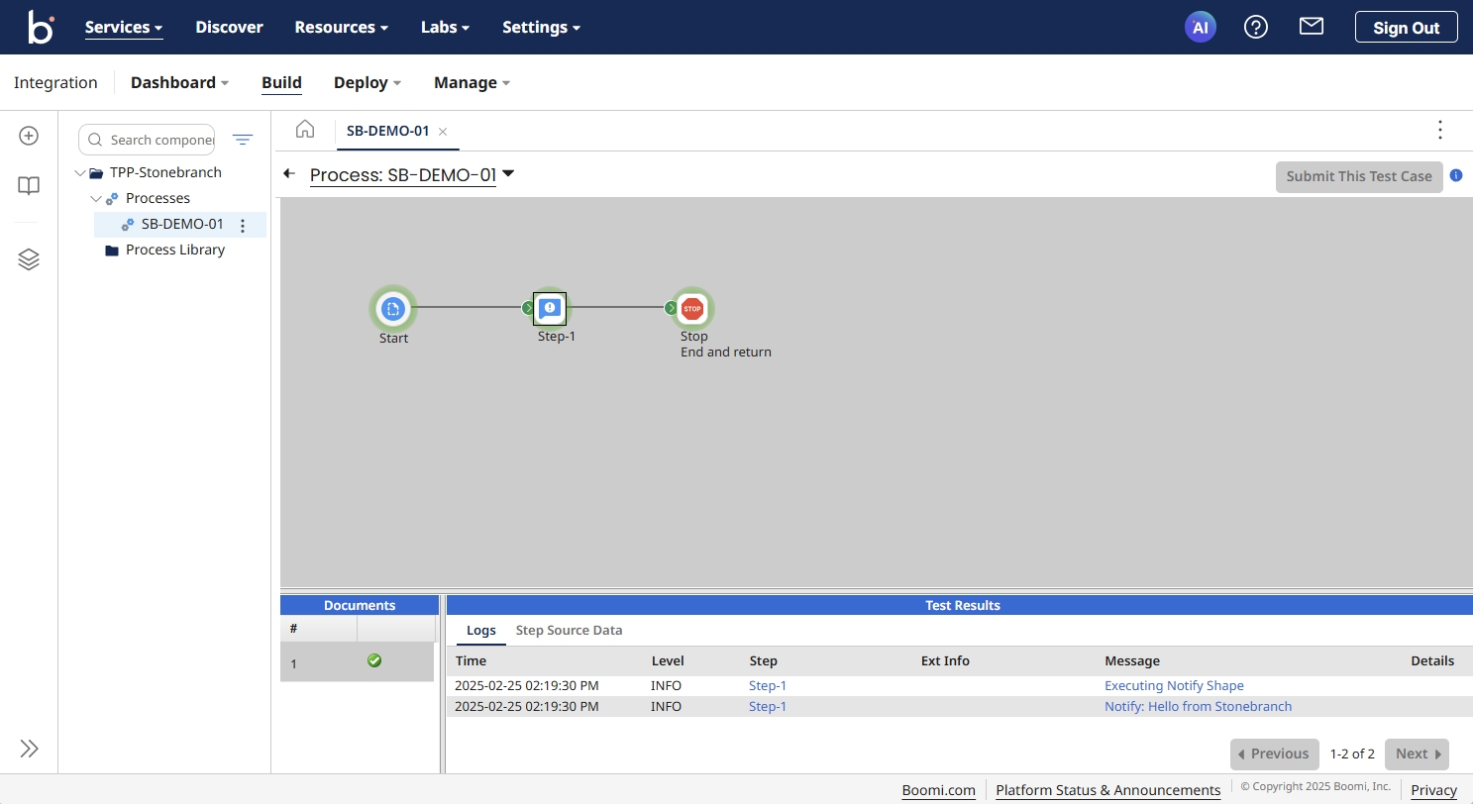The image size is (1473, 804).
Task: Switch to the Build section
Action: (281, 83)
